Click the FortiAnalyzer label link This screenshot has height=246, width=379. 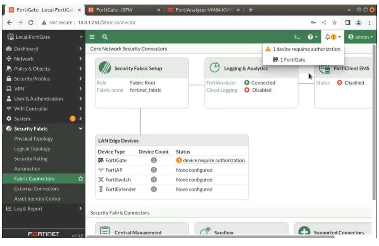[x=221, y=83]
